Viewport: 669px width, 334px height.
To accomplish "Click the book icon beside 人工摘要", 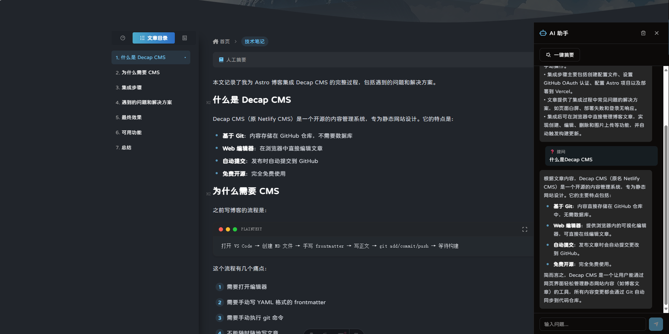I will tap(221, 60).
